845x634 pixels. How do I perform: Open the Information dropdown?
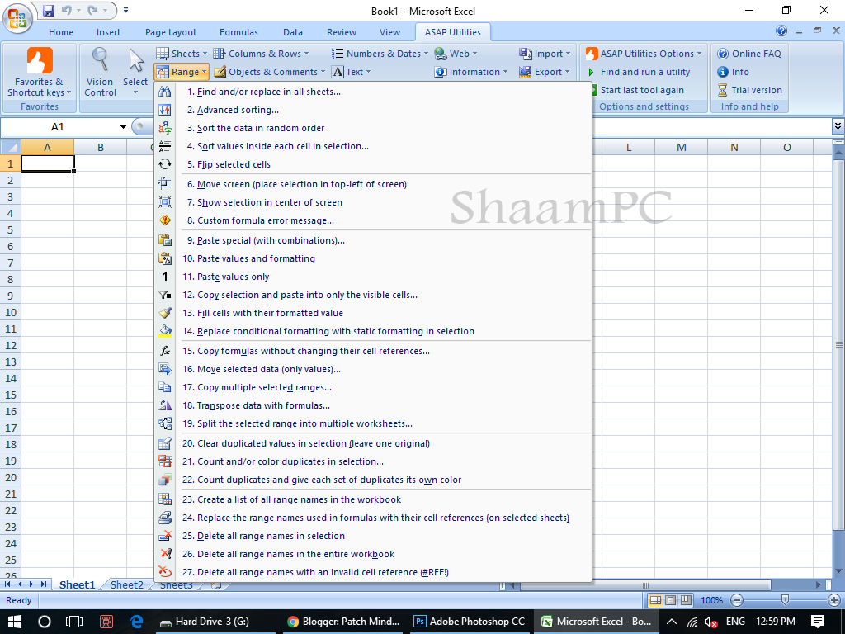coord(471,72)
